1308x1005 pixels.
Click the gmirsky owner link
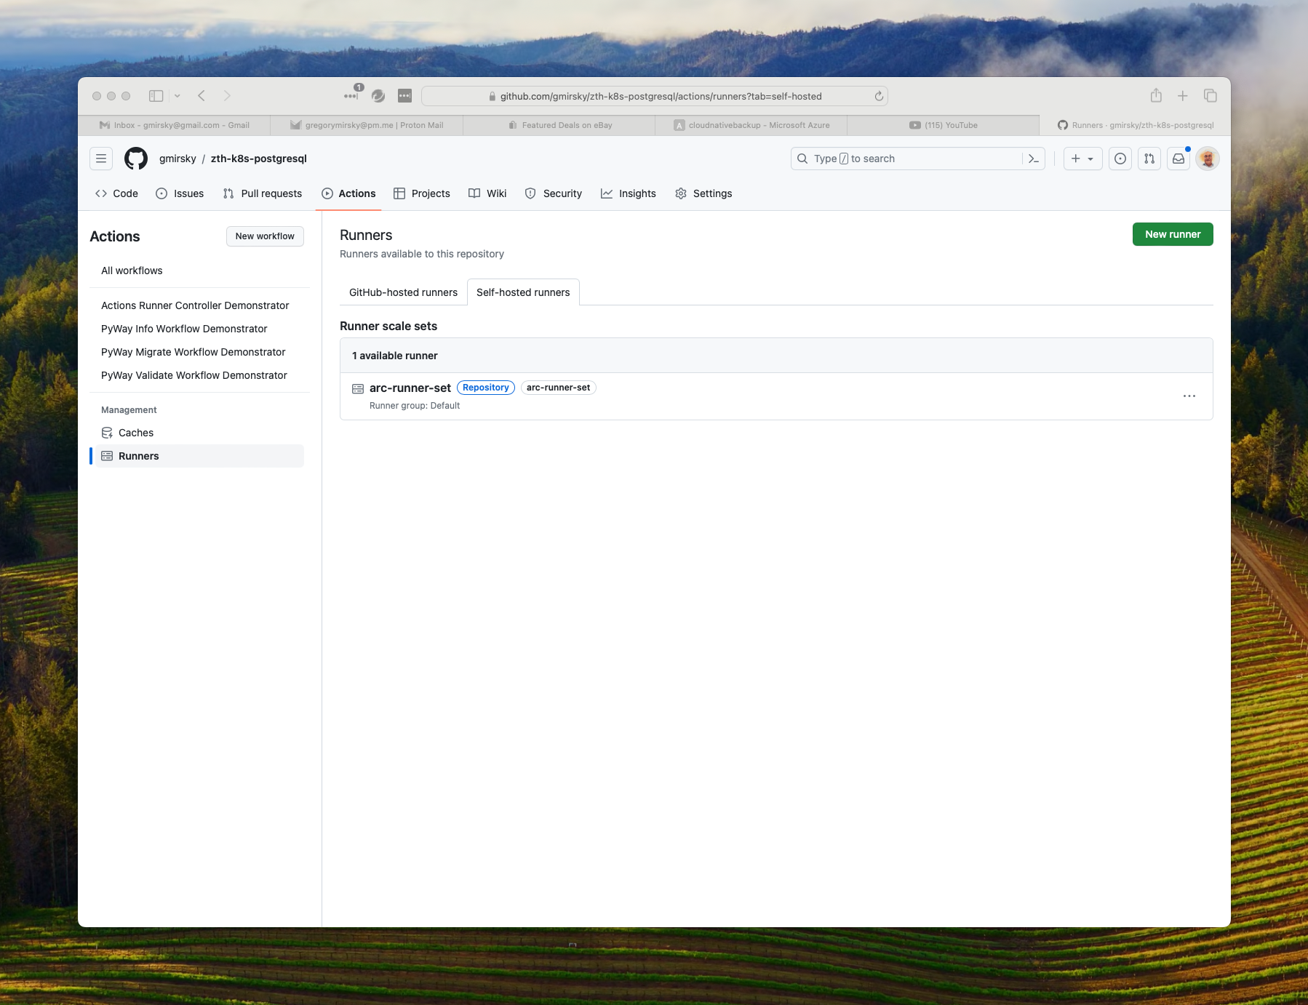[x=178, y=159]
